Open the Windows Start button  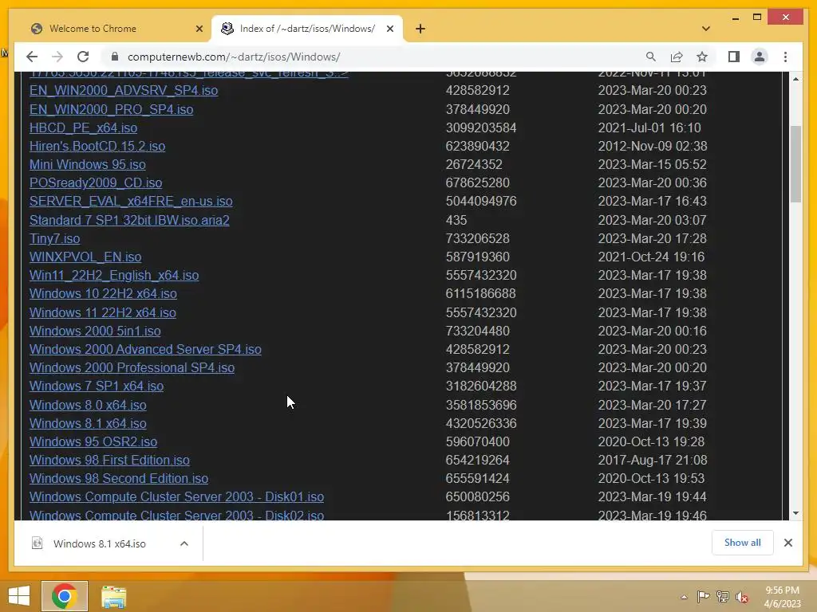coord(19,596)
